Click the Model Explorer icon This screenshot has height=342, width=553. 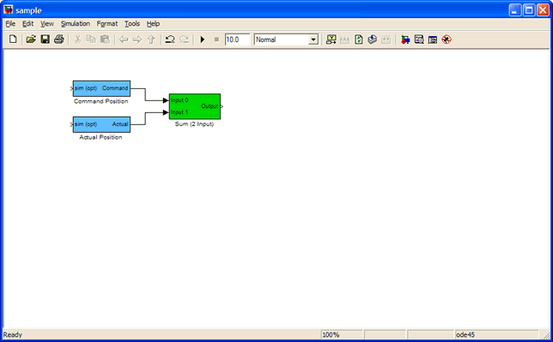[419, 39]
